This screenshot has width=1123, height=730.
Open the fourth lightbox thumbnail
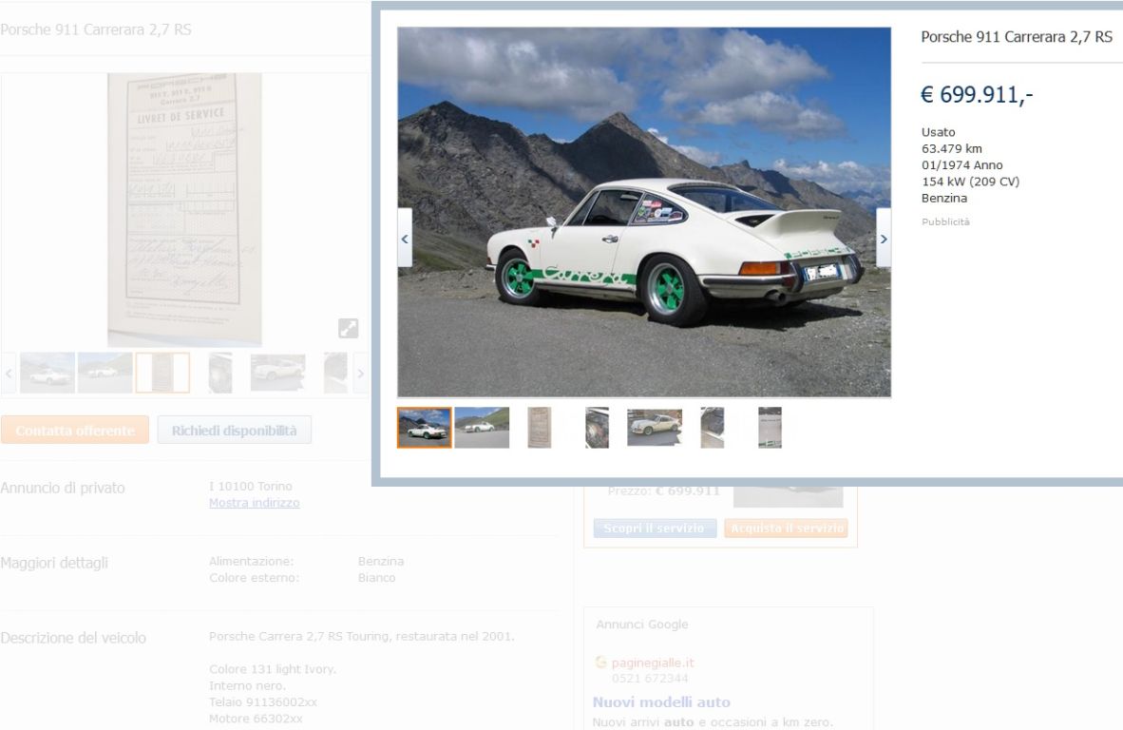tap(598, 428)
